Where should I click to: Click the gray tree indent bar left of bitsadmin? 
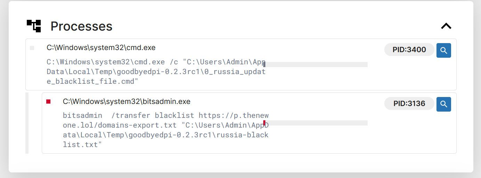[27, 123]
